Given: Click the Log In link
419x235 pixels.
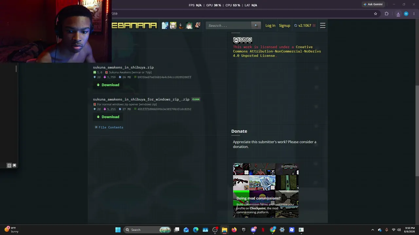Looking at the screenshot, I should point(270,25).
